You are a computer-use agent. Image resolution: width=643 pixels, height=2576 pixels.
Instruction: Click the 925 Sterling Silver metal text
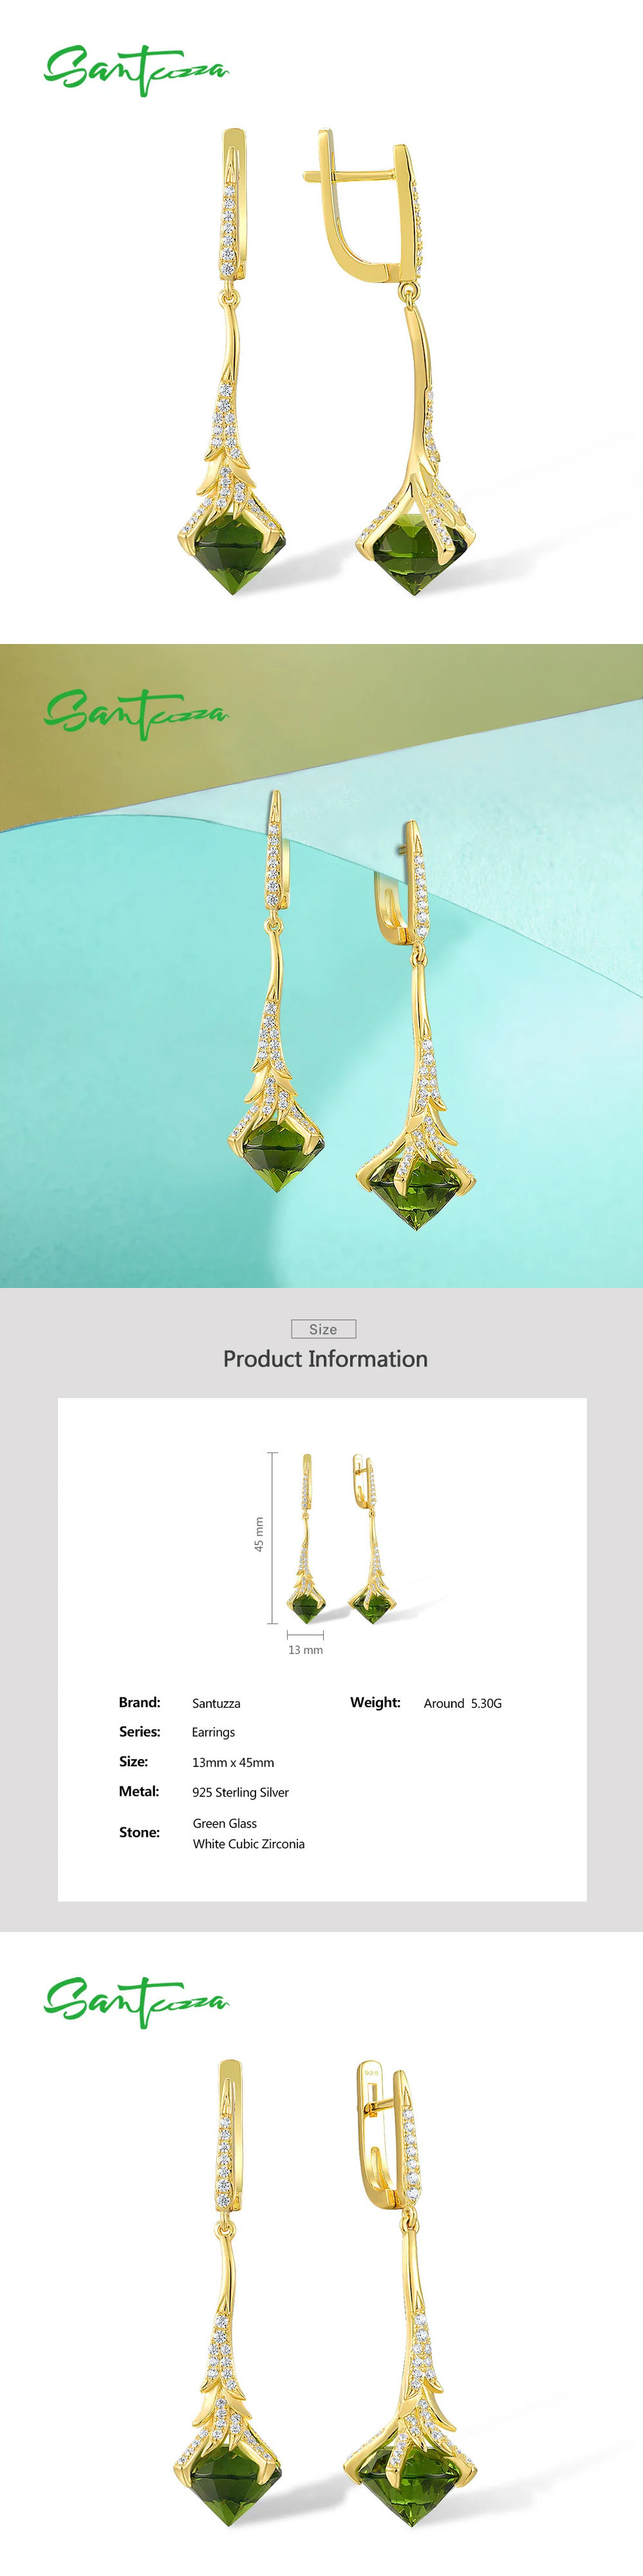[241, 1793]
